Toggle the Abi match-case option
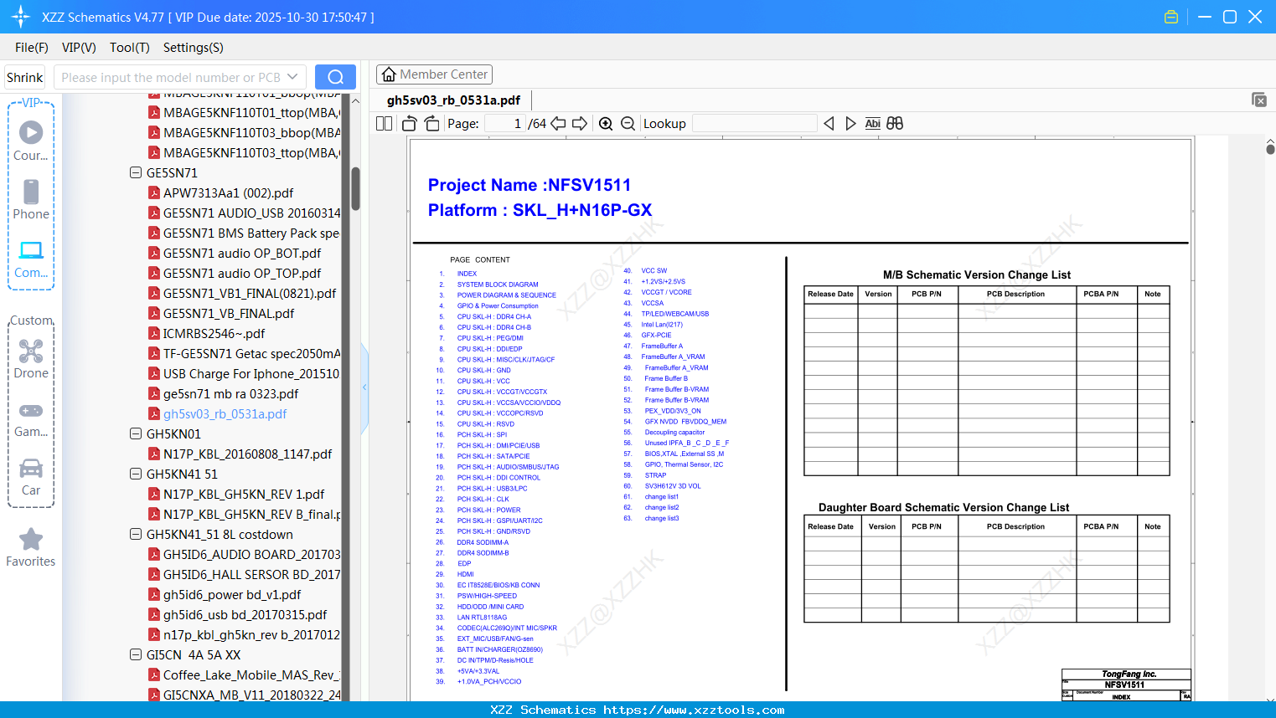The image size is (1276, 718). pos(872,124)
